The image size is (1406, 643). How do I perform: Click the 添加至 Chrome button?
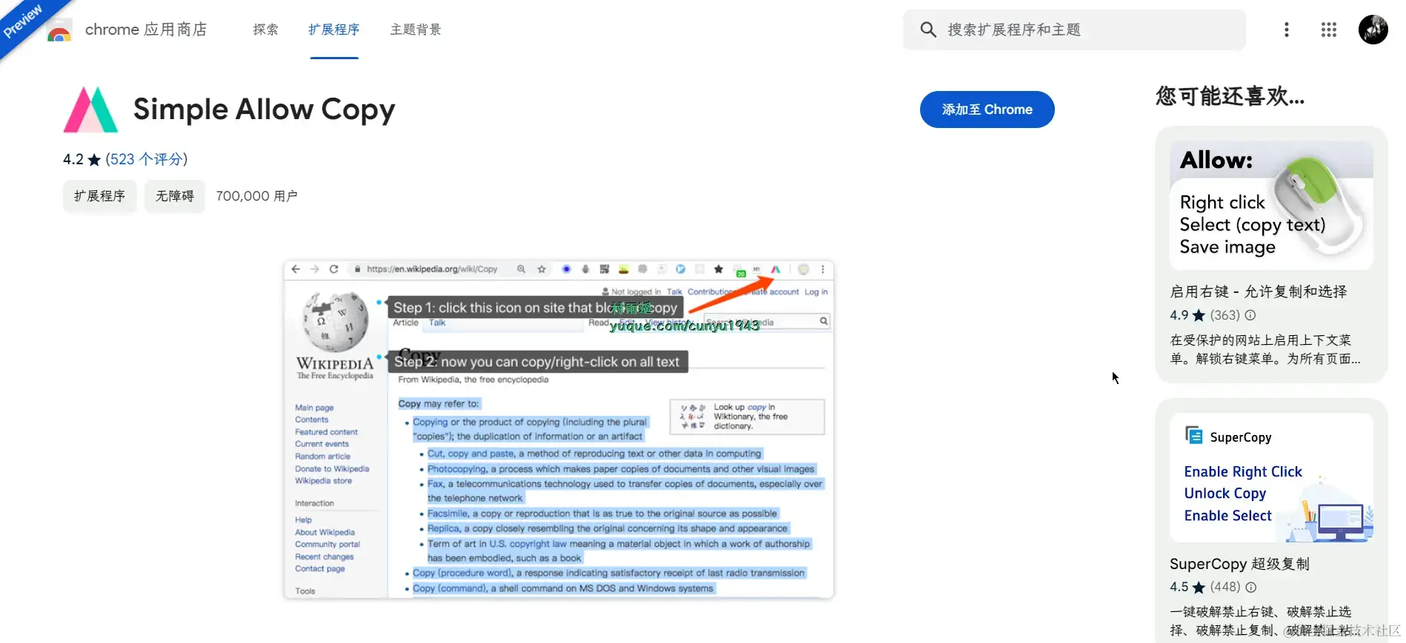coord(987,110)
